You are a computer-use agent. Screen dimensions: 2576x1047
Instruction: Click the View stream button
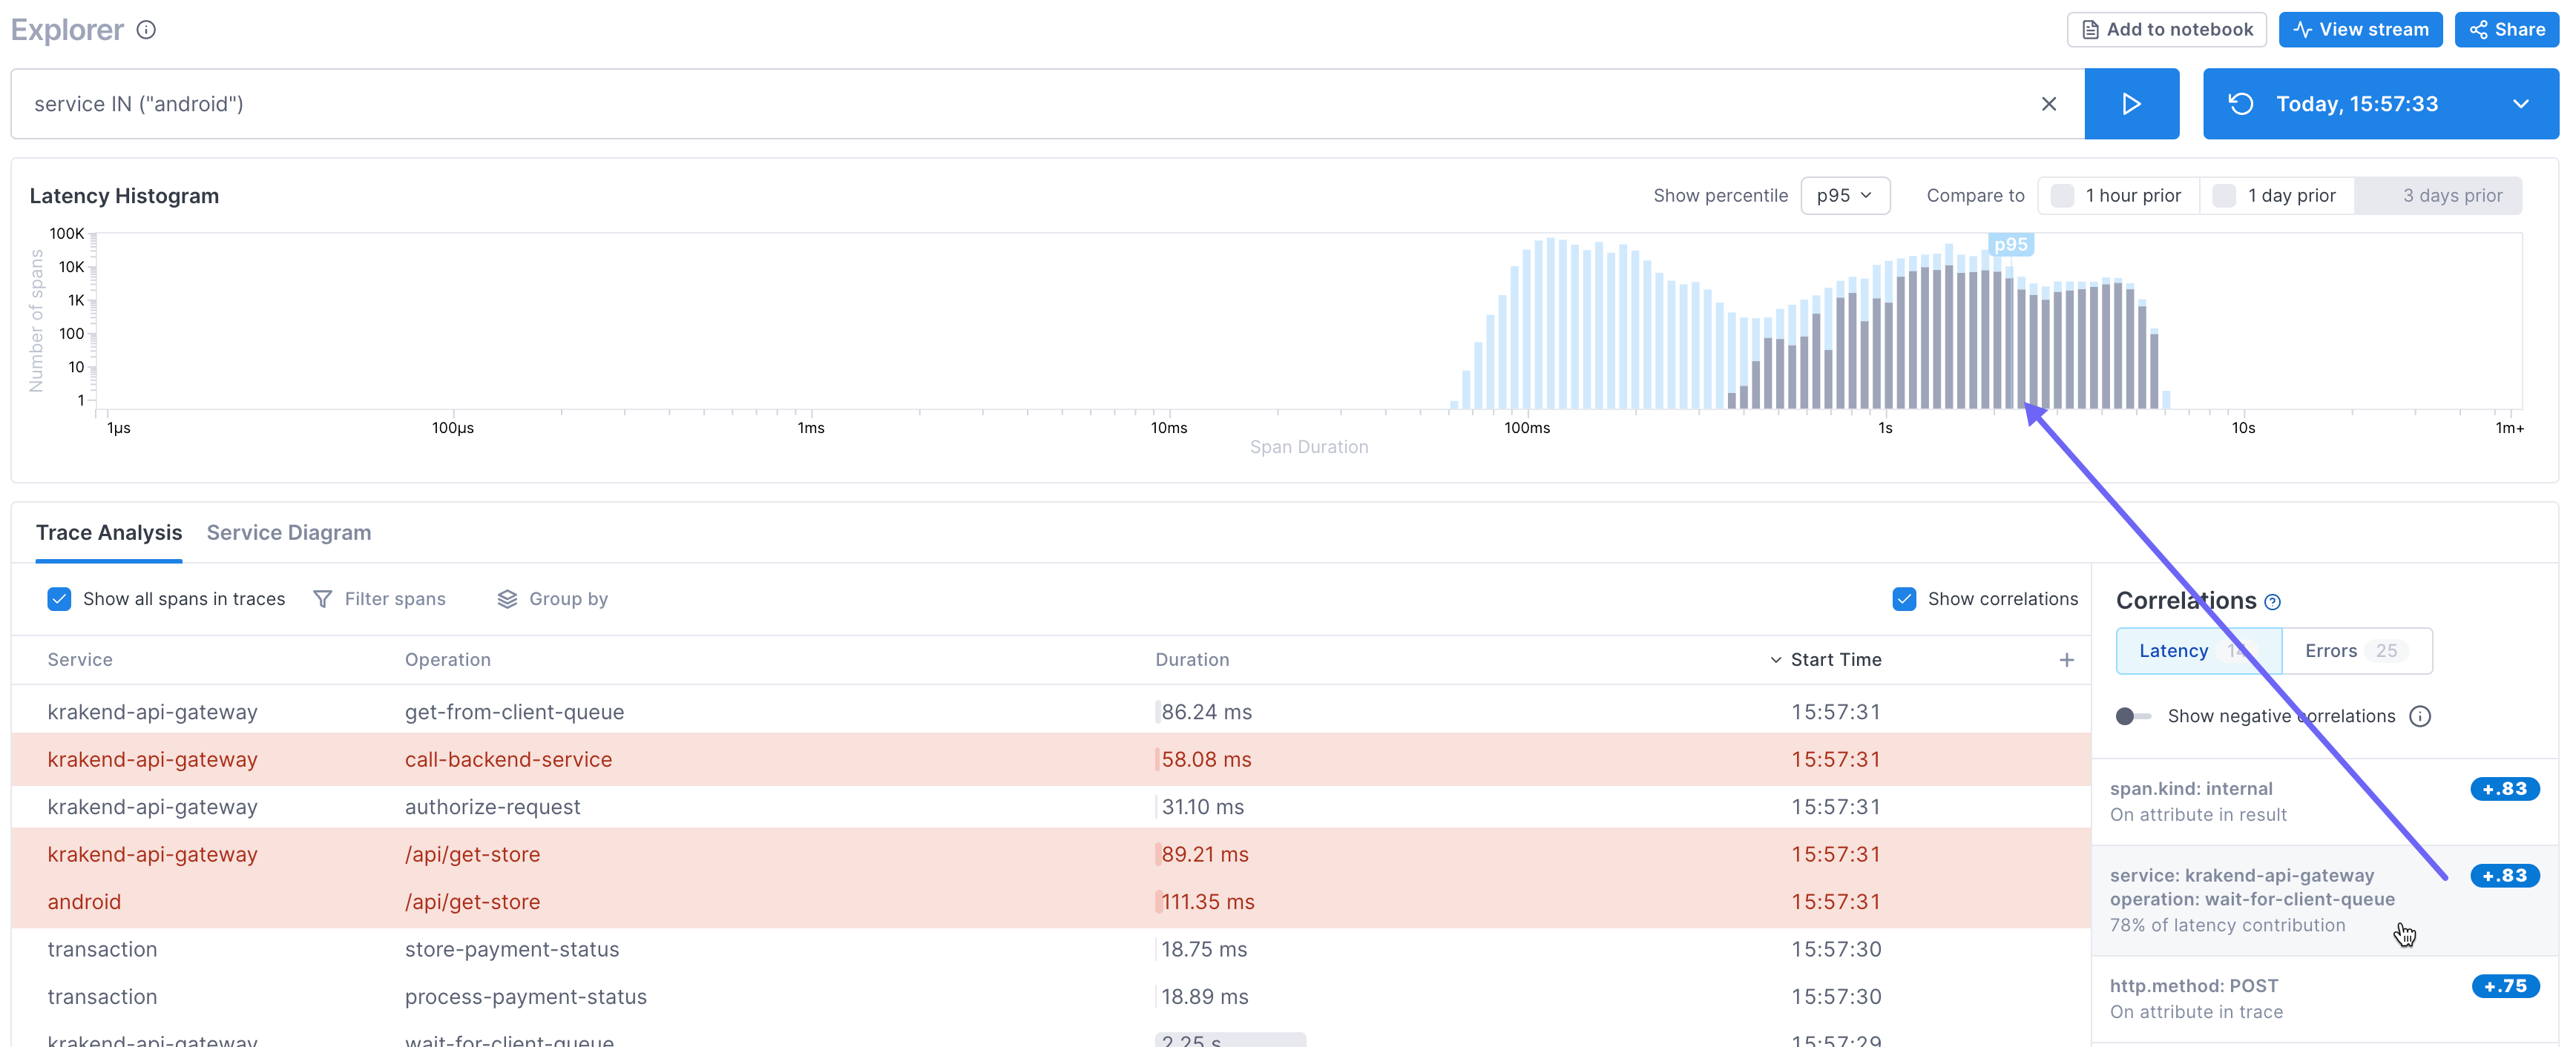[x=2360, y=30]
